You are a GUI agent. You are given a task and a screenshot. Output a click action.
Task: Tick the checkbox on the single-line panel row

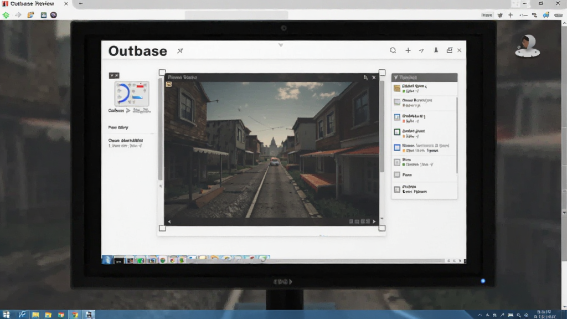397,174
